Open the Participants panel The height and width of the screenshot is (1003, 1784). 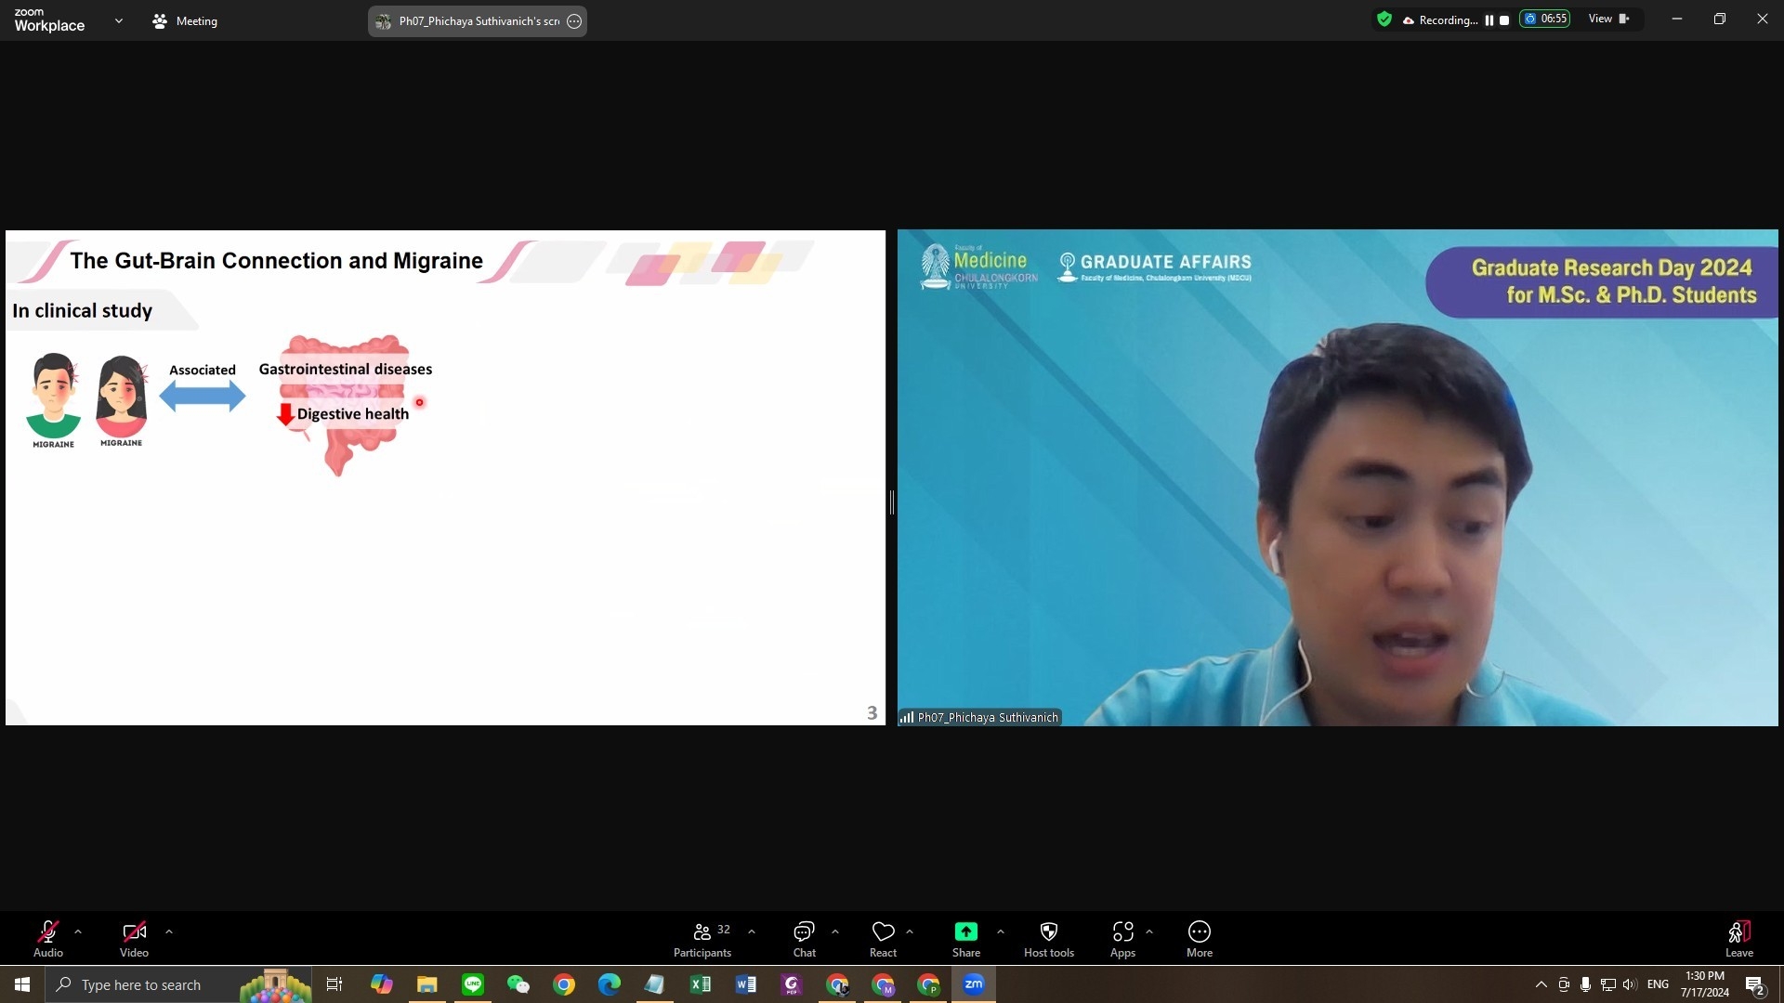tap(702, 938)
